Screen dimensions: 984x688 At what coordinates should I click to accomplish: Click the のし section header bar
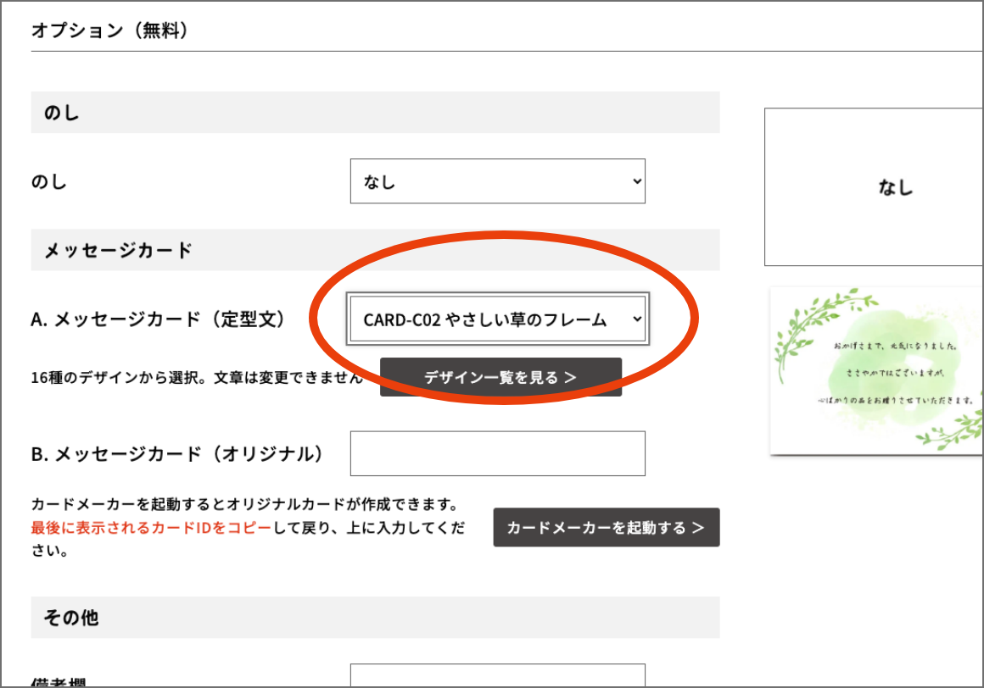point(375,113)
